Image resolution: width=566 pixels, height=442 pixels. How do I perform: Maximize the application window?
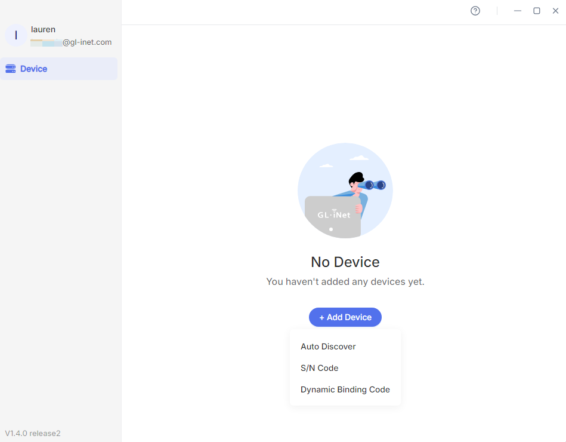point(536,11)
